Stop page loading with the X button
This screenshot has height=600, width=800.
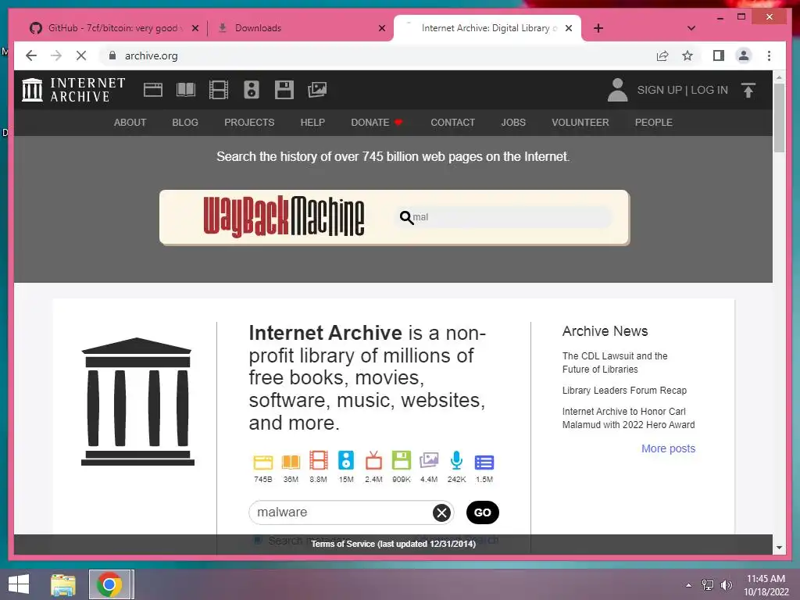tap(81, 55)
